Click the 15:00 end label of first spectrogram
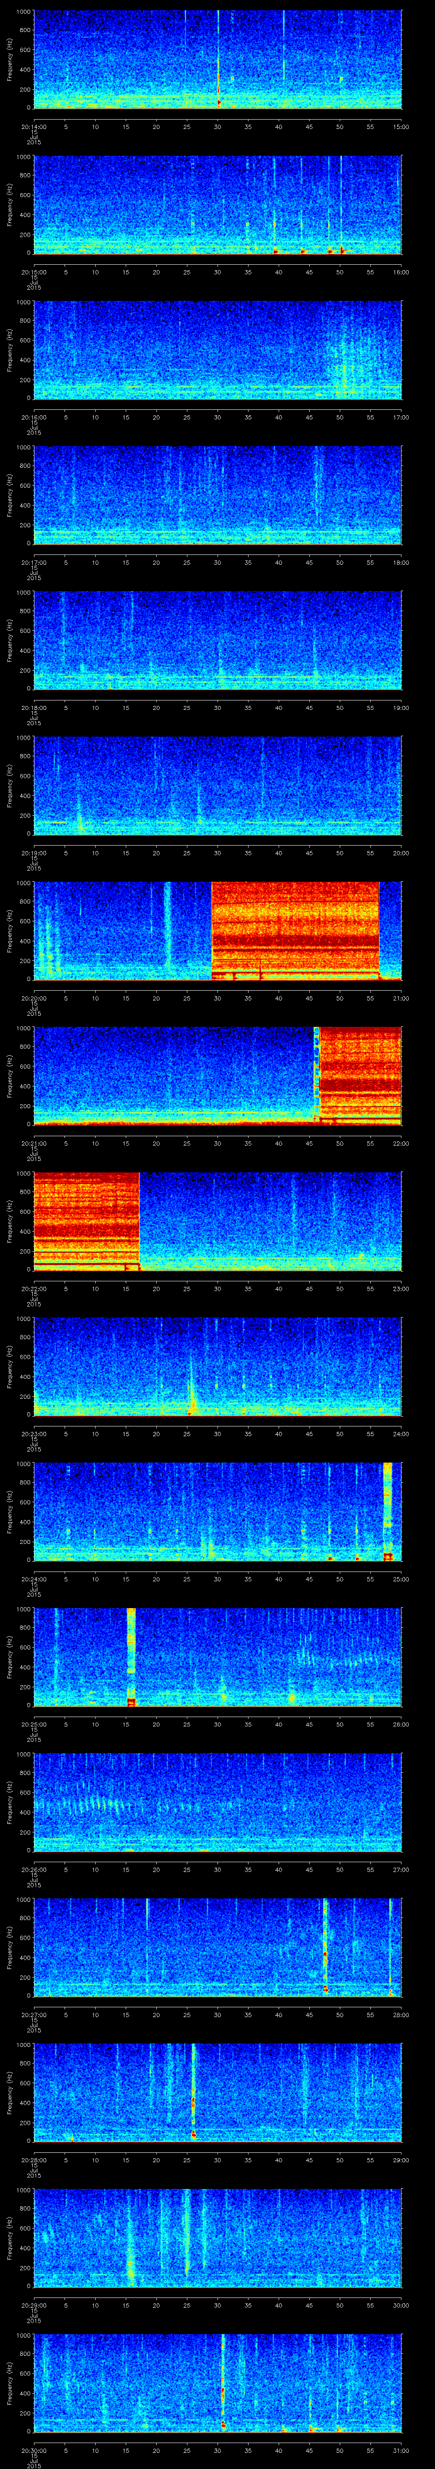This screenshot has width=435, height=2469. click(x=401, y=126)
